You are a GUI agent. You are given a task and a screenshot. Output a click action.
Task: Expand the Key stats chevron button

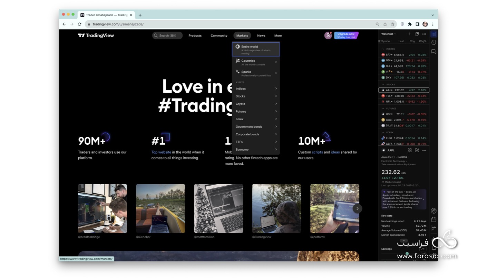coord(404,241)
